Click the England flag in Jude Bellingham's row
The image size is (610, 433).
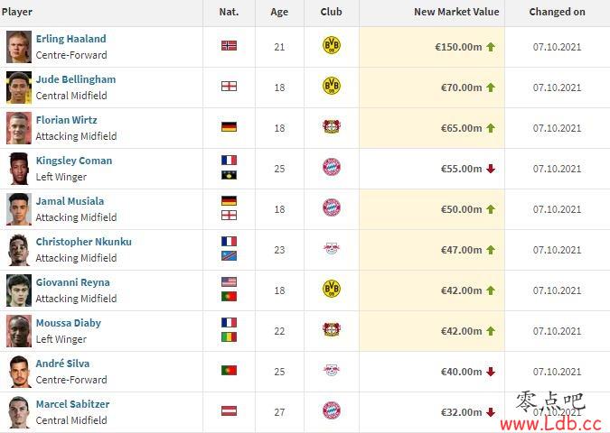pyautogui.click(x=230, y=87)
